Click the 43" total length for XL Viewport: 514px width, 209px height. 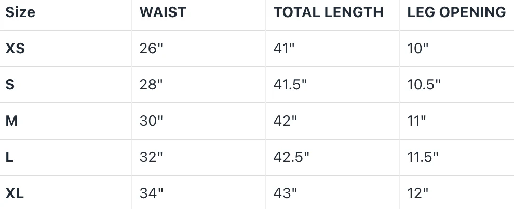(x=285, y=193)
